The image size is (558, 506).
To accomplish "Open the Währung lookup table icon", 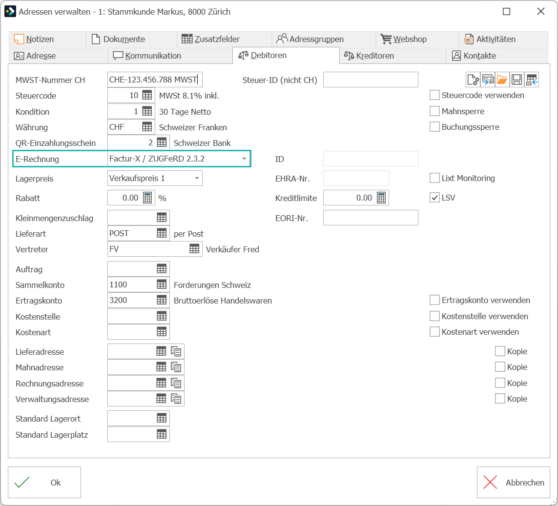I will [147, 127].
